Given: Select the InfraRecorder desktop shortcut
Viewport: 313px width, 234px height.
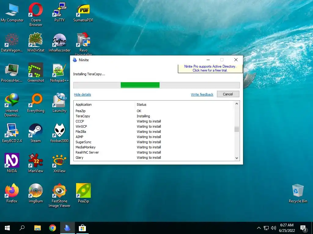Looking at the screenshot, I should click(x=59, y=43).
